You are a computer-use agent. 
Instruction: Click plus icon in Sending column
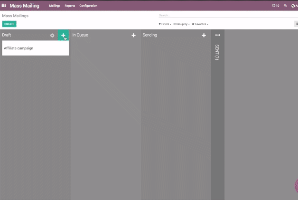204,35
